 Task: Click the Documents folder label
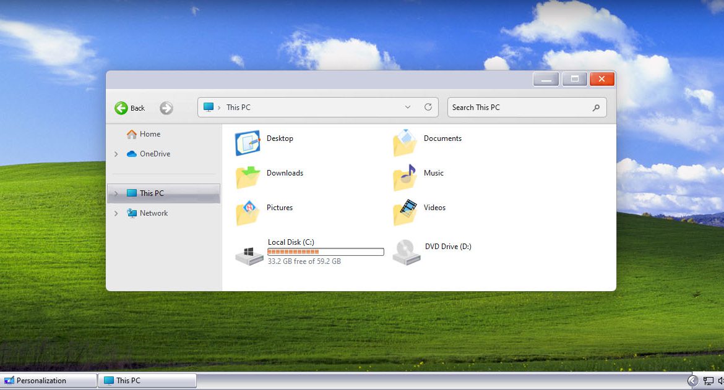click(x=443, y=138)
